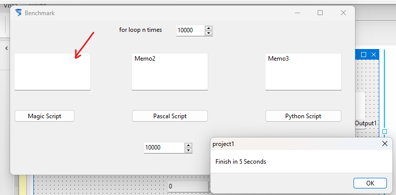Close the project1 message dialog
Screen dimensions: 396x195
(385, 144)
